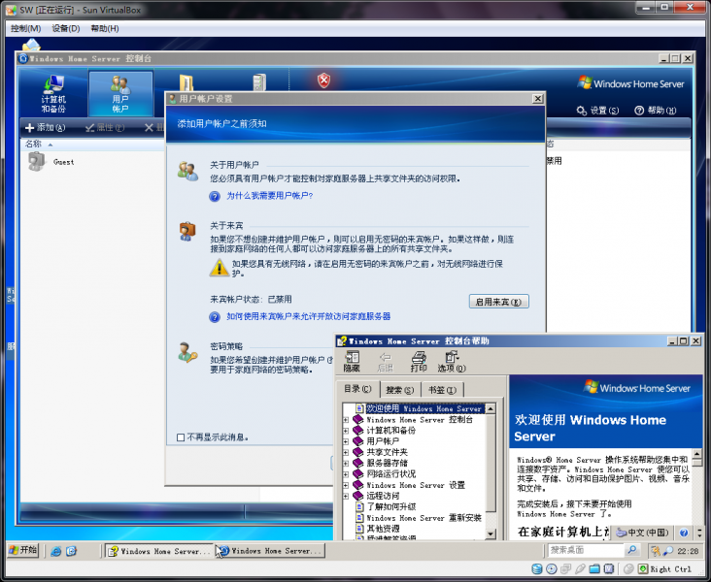This screenshot has width=711, height=582.
Task: Open the 控制 menu in VirtualBox
Action: tap(25, 28)
